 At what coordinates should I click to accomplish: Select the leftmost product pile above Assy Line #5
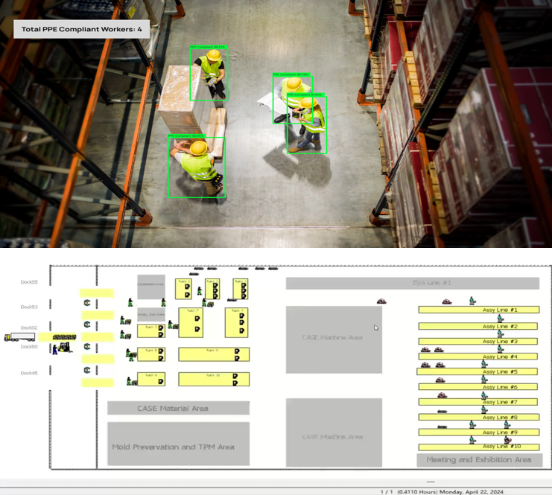[x=425, y=365]
